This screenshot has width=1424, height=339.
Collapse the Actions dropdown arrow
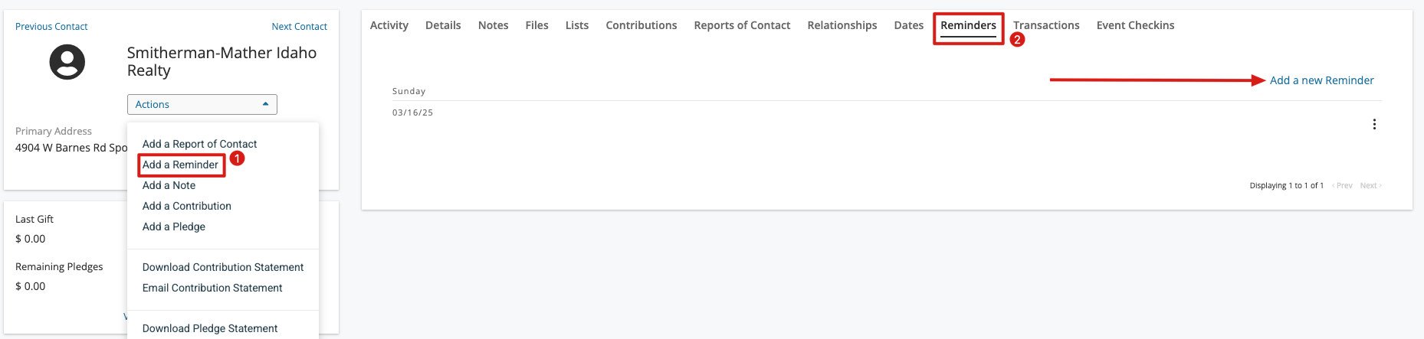pyautogui.click(x=265, y=104)
